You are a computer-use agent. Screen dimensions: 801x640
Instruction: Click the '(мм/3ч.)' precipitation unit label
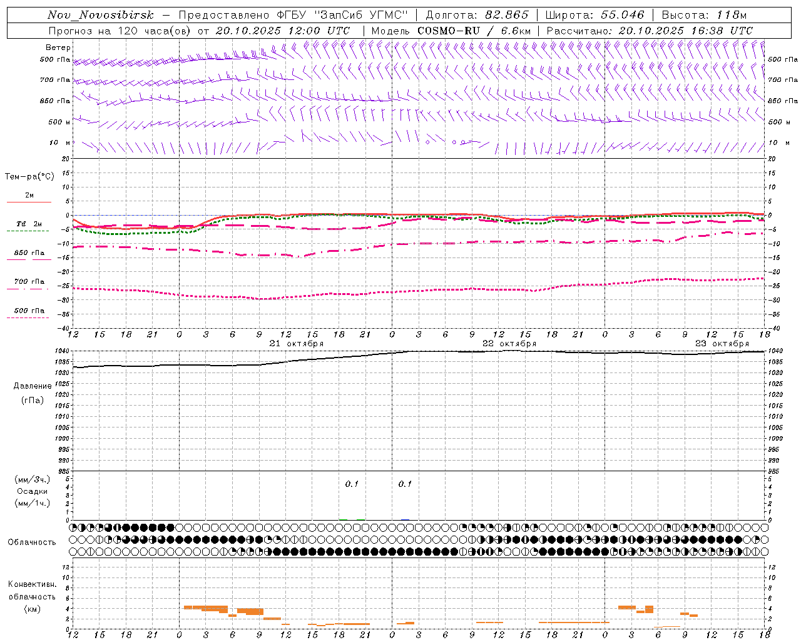33,479
